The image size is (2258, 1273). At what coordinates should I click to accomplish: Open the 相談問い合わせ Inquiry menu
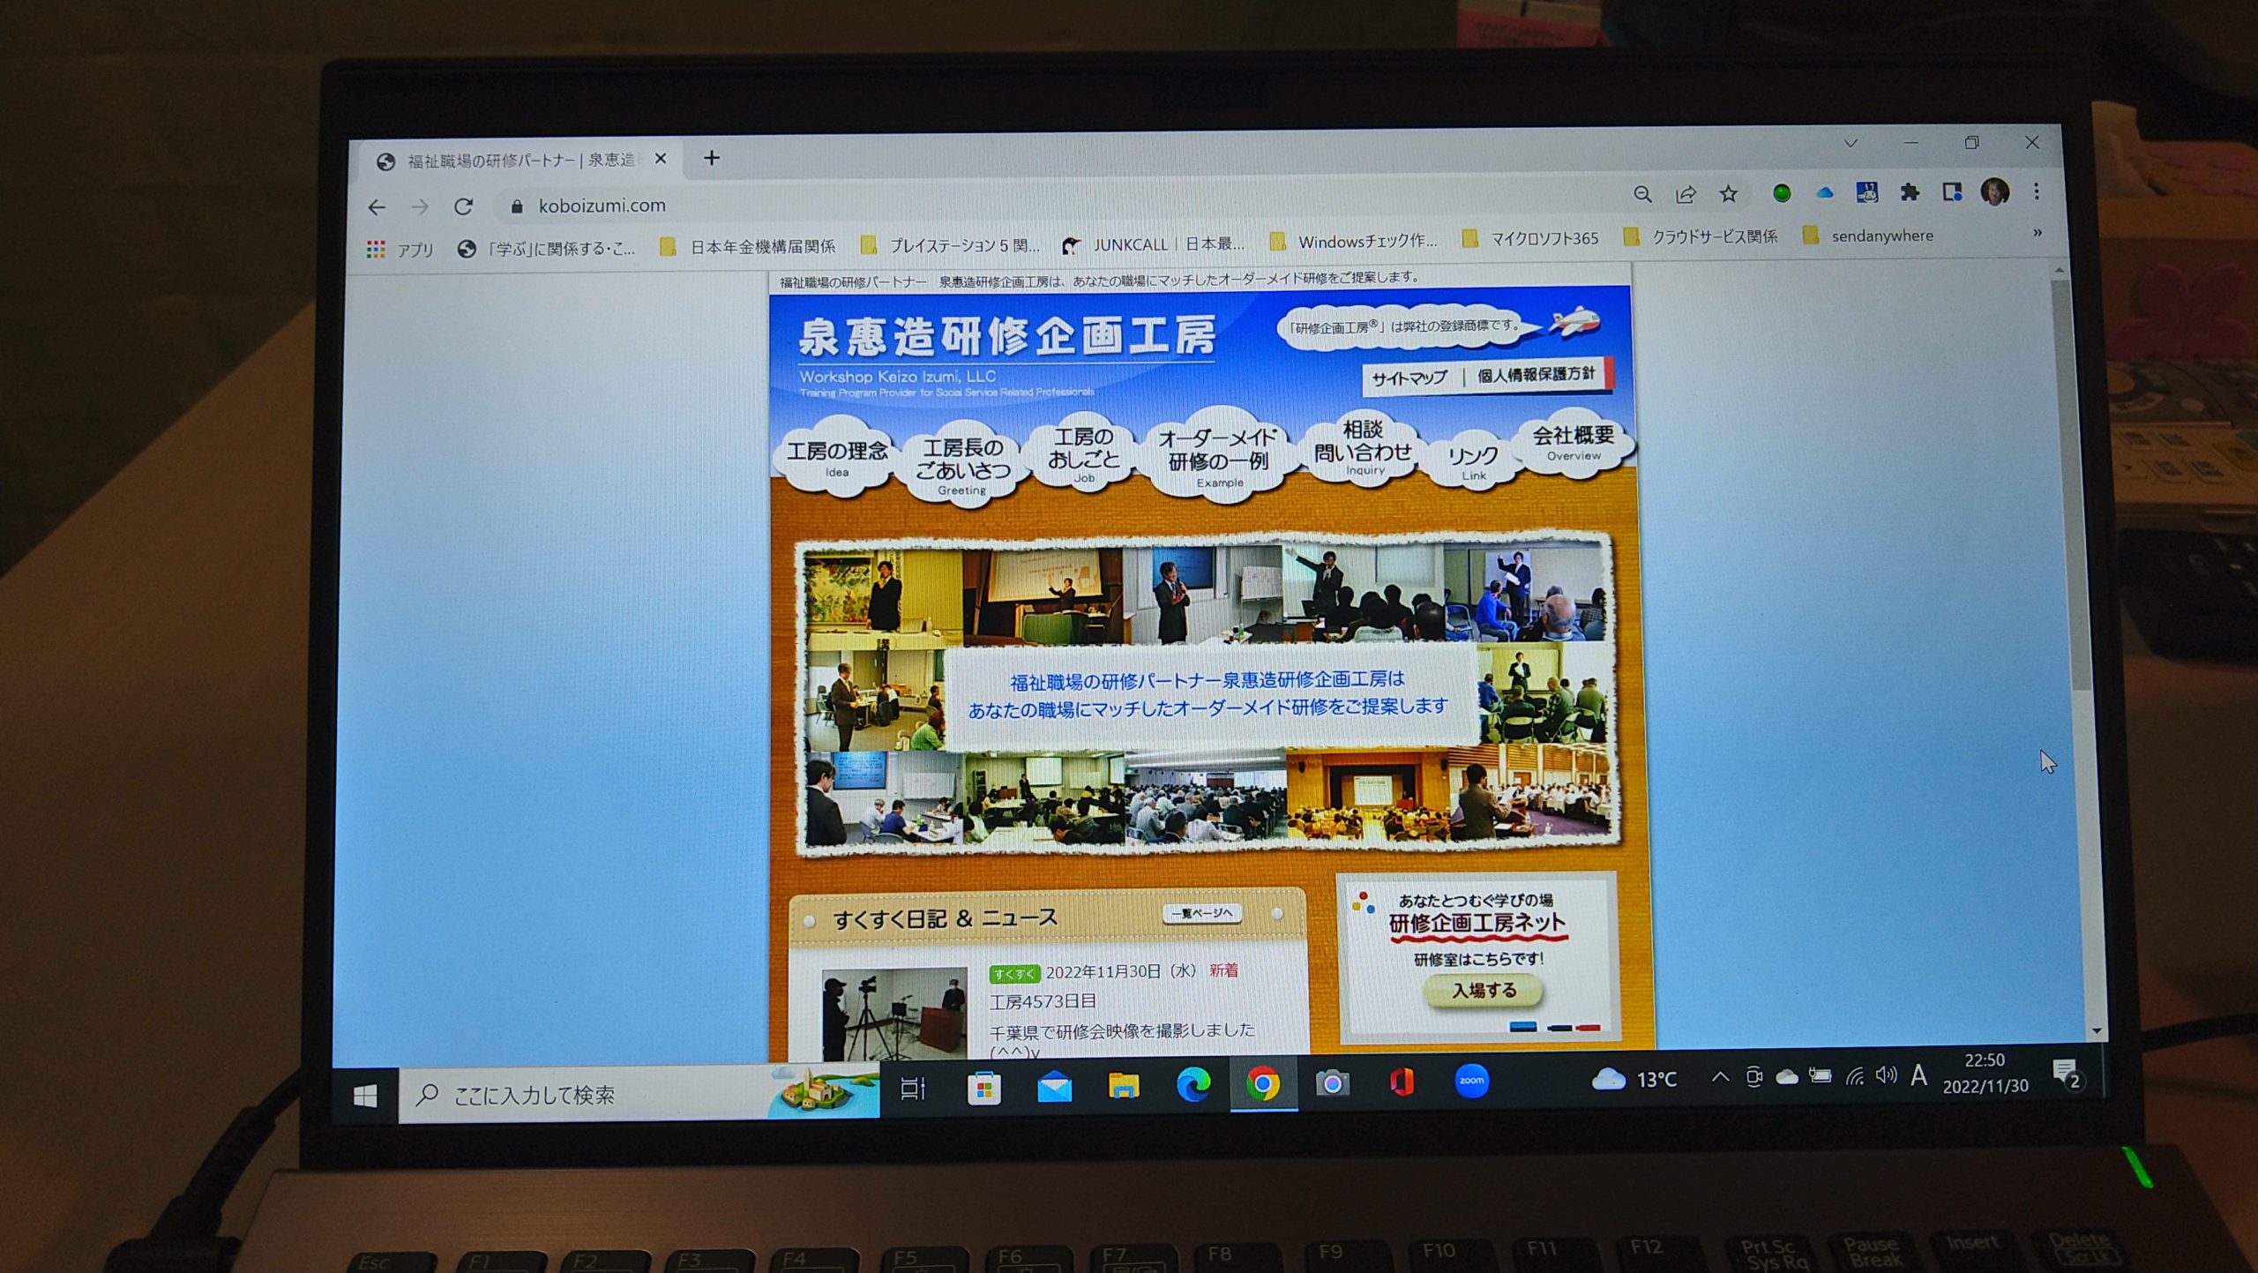click(1364, 448)
